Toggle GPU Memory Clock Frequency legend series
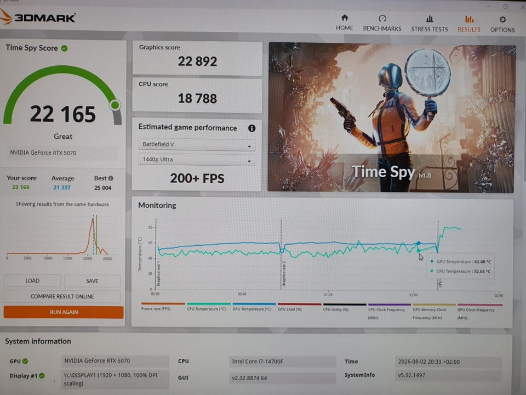This screenshot has width=526, height=395. pos(434,312)
